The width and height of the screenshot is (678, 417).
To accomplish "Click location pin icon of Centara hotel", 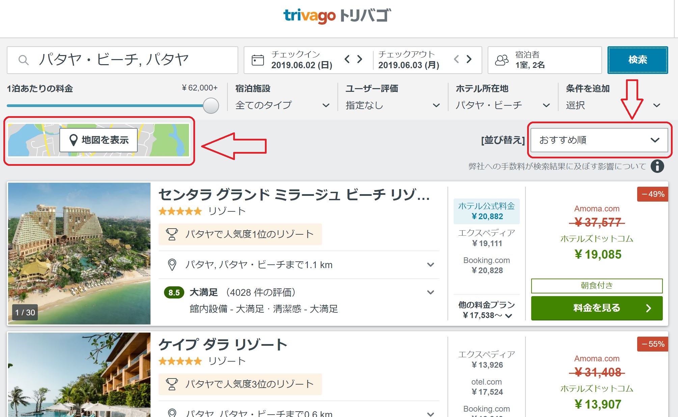I will coord(172,265).
